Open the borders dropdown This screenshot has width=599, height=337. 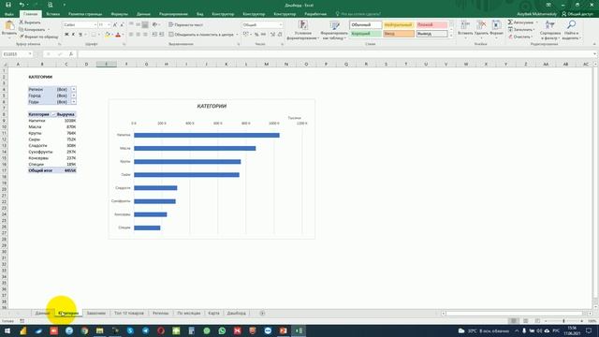(x=99, y=35)
